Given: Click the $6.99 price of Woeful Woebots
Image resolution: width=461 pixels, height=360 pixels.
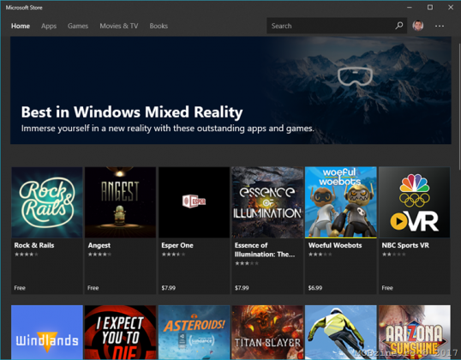Looking at the screenshot, I should coord(314,288).
